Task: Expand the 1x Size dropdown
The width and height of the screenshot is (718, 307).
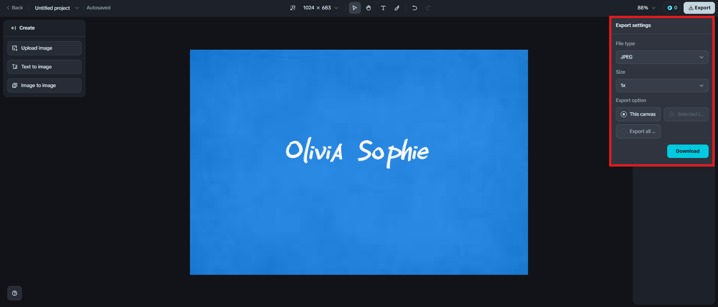Action: (662, 86)
